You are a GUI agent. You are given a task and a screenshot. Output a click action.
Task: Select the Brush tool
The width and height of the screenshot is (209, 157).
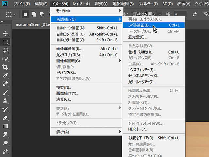coord(5,93)
